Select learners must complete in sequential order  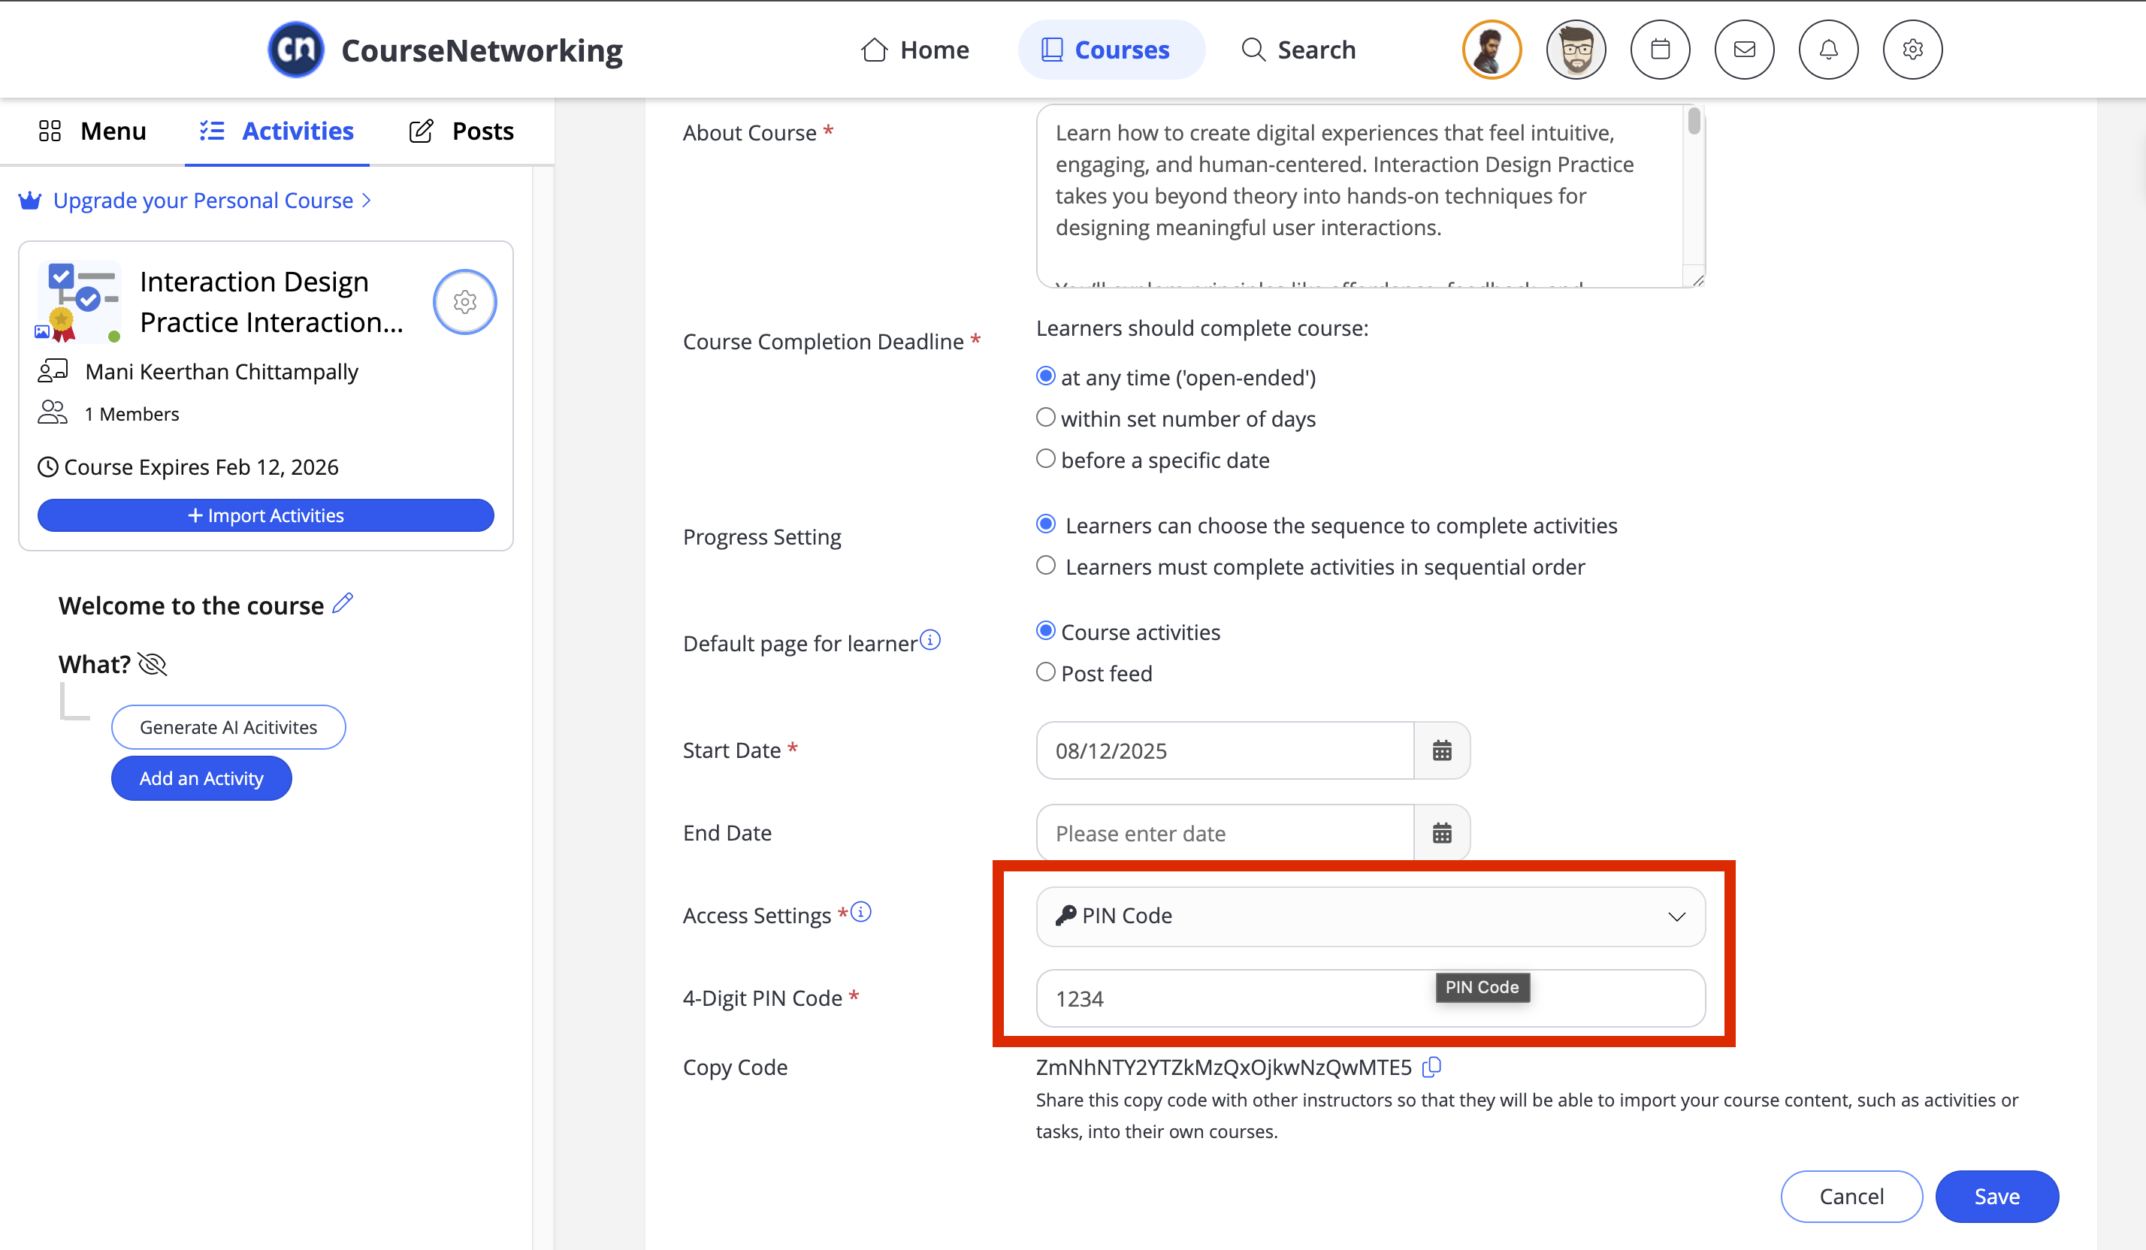(x=1046, y=566)
